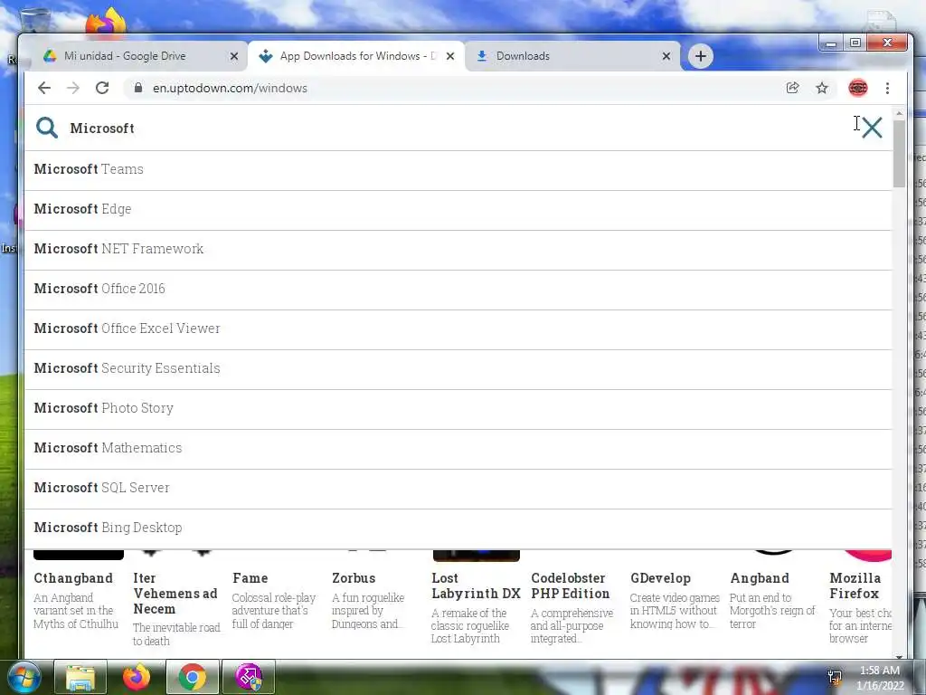Open the Zorbus app title
The height and width of the screenshot is (695, 926).
click(x=354, y=578)
